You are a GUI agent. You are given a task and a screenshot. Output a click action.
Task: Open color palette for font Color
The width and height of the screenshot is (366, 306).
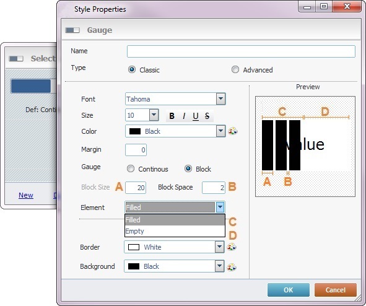(233, 131)
